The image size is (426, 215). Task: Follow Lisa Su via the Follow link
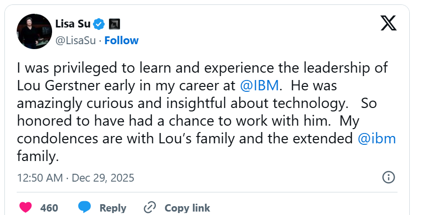pyautogui.click(x=121, y=40)
